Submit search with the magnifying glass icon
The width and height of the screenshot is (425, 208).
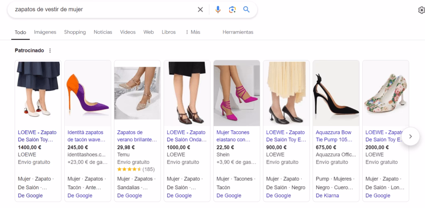246,10
